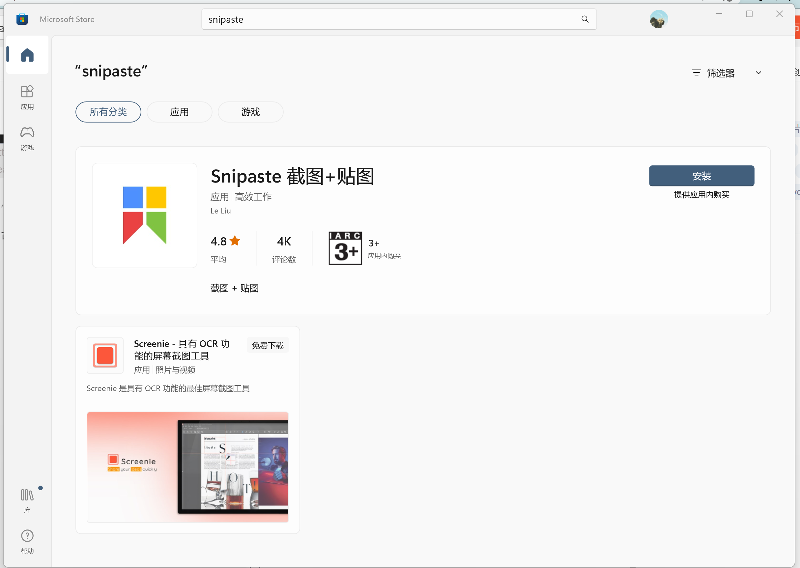The width and height of the screenshot is (800, 568).
Task: Open the Screenie OCR app title
Action: point(182,350)
